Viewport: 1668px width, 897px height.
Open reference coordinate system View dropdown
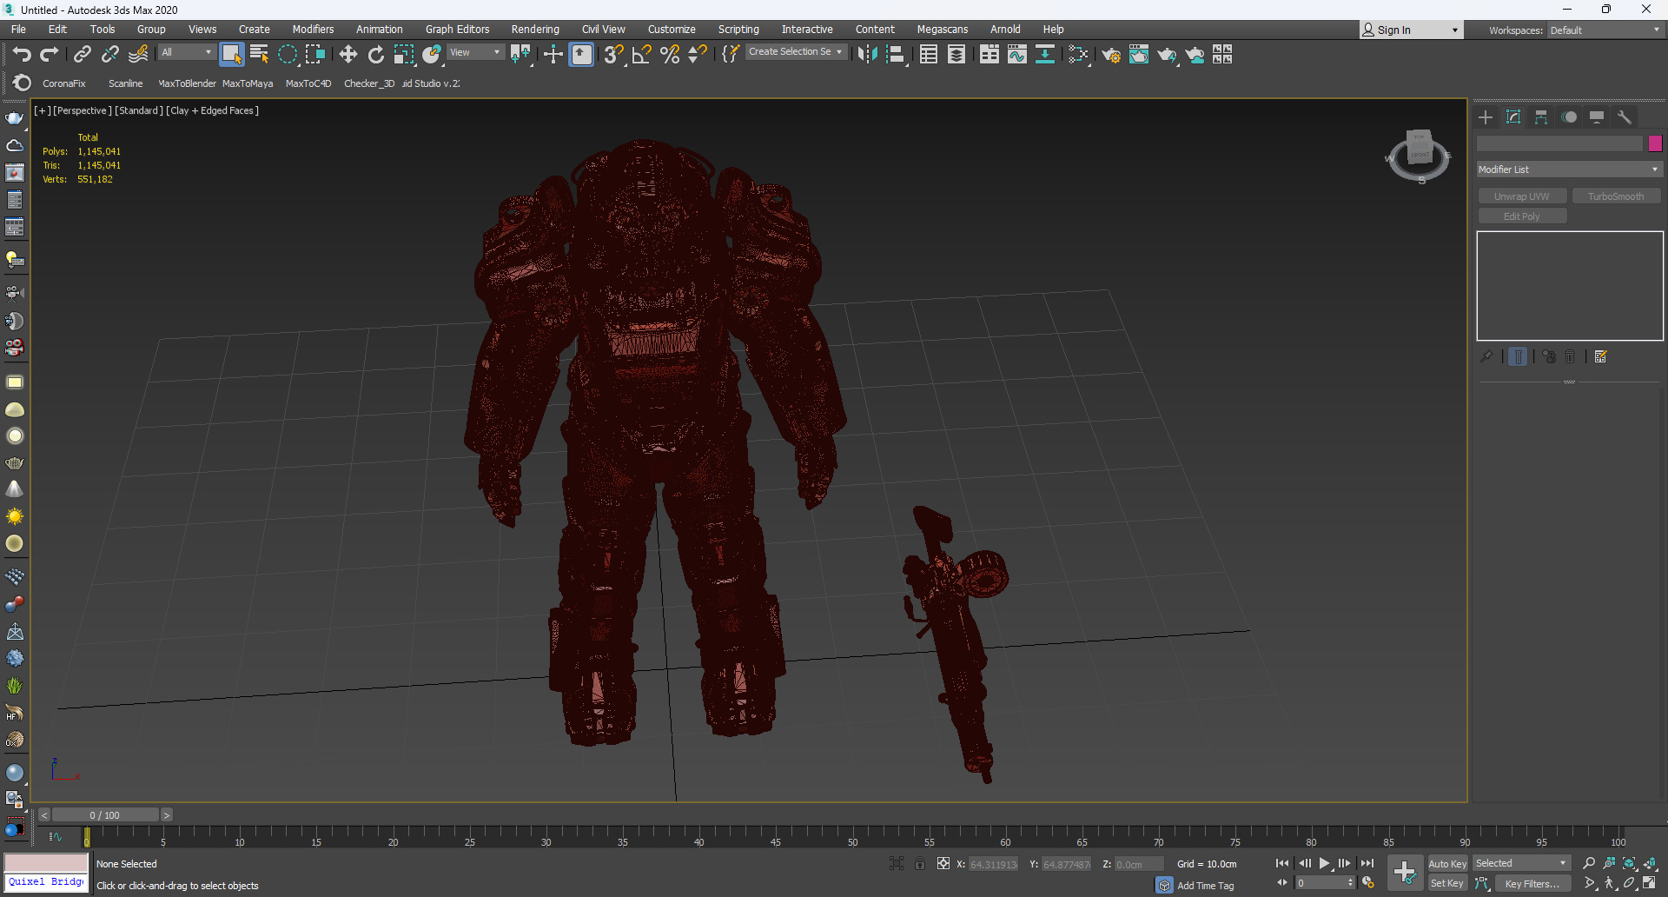474,52
